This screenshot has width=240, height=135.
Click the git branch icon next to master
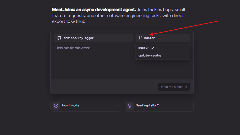click(x=140, y=38)
